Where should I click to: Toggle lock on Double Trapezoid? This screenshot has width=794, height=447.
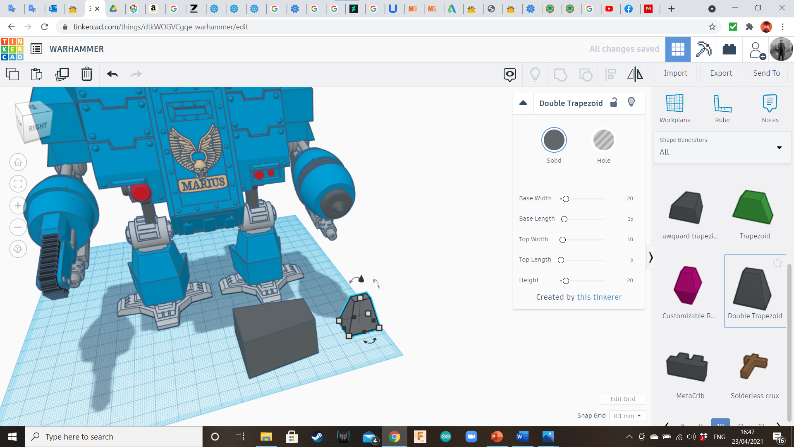614,103
